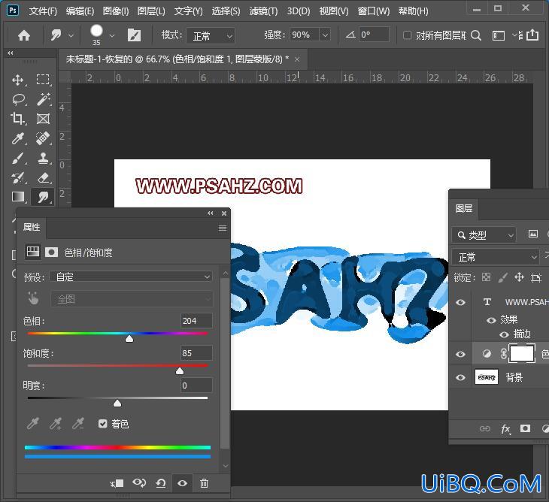The image size is (549, 502).
Task: Switch to the 属性 panel tab
Action: click(32, 228)
